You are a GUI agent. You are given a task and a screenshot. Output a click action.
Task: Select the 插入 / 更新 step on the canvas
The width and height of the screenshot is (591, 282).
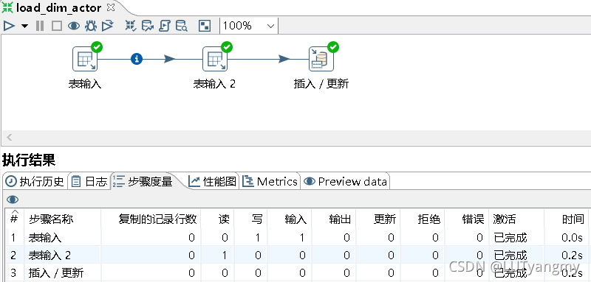[x=321, y=59]
